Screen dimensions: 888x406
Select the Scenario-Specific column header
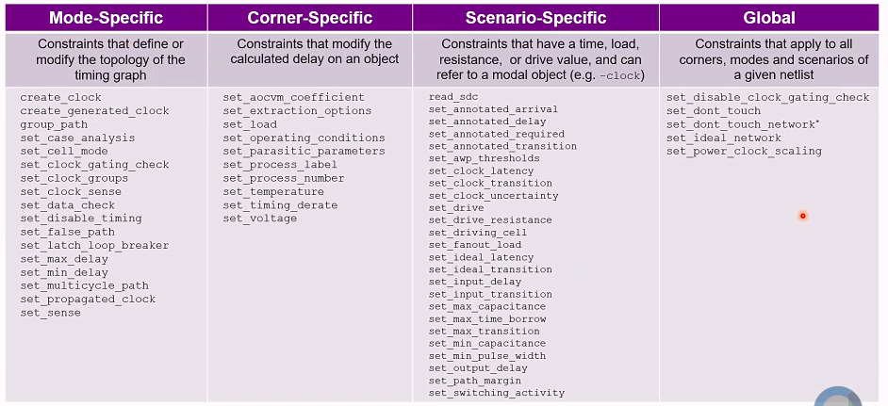pos(535,18)
